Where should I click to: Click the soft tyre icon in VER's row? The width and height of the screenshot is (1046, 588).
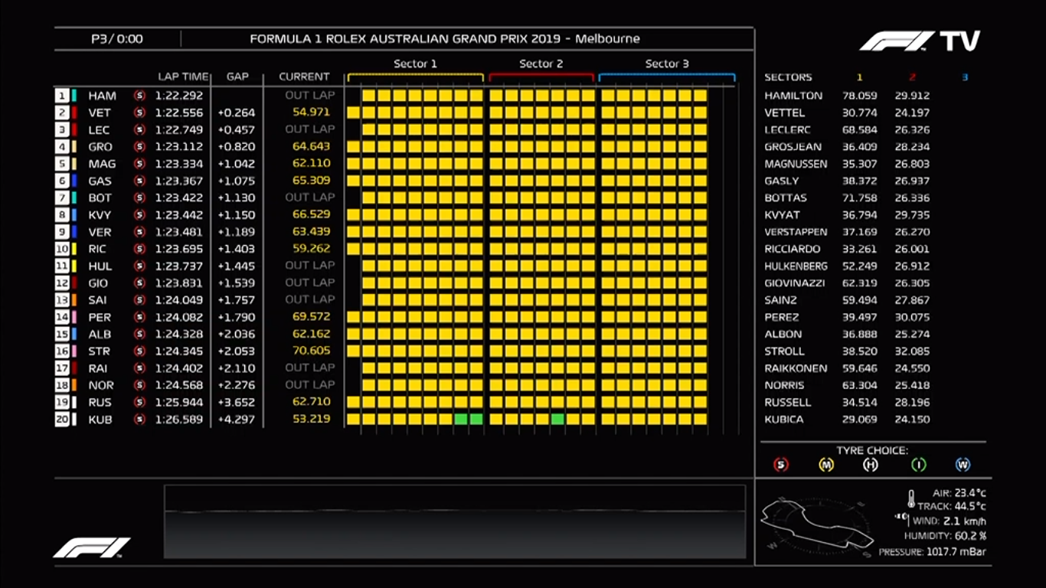point(139,232)
